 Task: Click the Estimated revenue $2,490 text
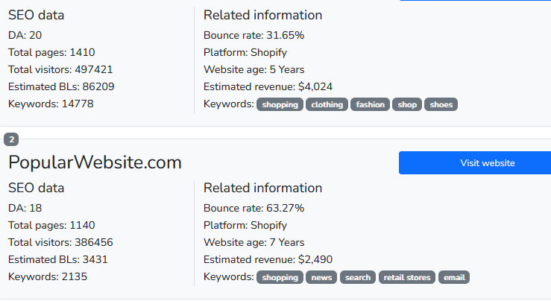tap(268, 259)
